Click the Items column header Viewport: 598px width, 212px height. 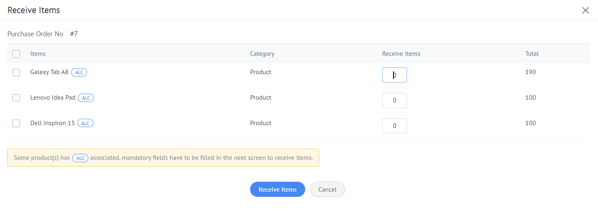(x=38, y=54)
